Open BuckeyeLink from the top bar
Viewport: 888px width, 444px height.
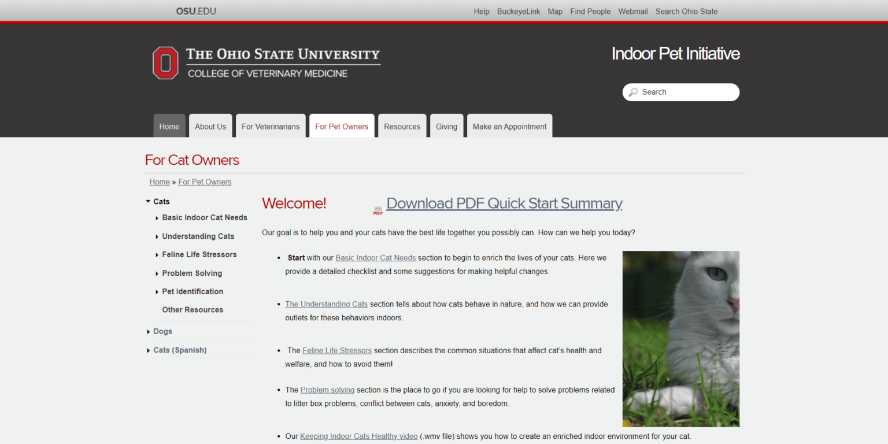tap(519, 11)
